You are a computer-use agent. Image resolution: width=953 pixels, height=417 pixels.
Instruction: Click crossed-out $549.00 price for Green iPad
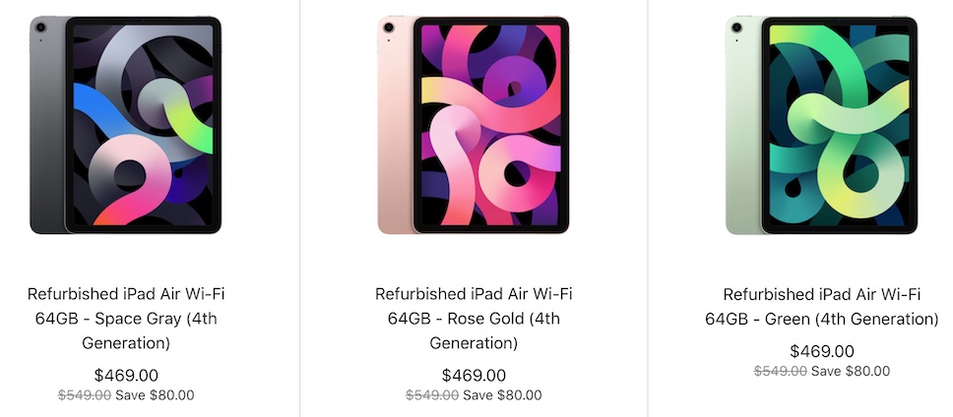(781, 371)
